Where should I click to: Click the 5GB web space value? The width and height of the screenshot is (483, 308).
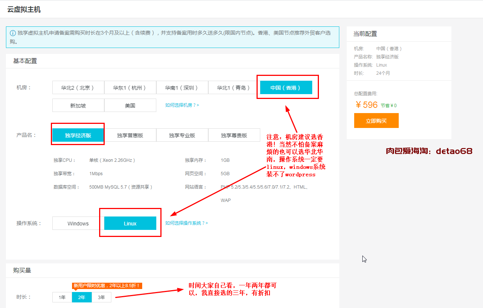225,174
